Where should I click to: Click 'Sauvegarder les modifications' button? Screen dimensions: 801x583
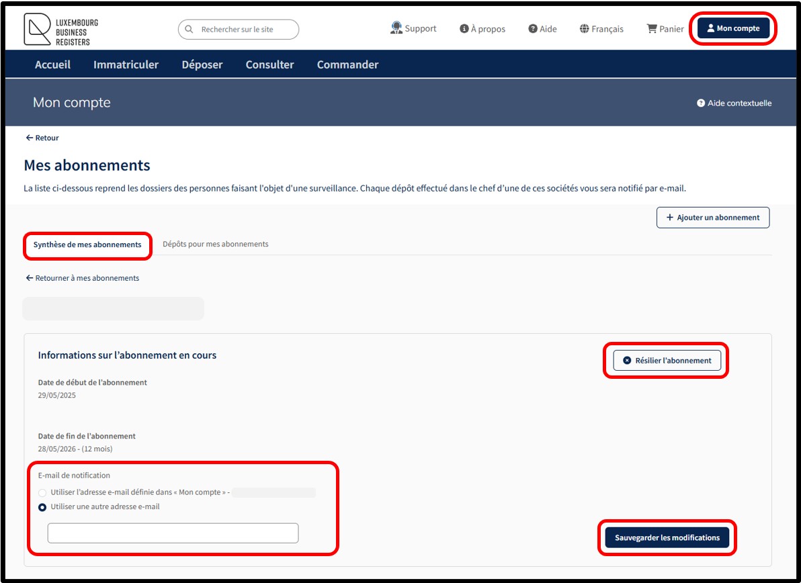pyautogui.click(x=667, y=537)
